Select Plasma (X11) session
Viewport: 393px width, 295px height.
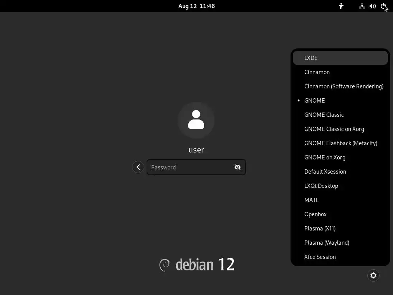point(340,229)
